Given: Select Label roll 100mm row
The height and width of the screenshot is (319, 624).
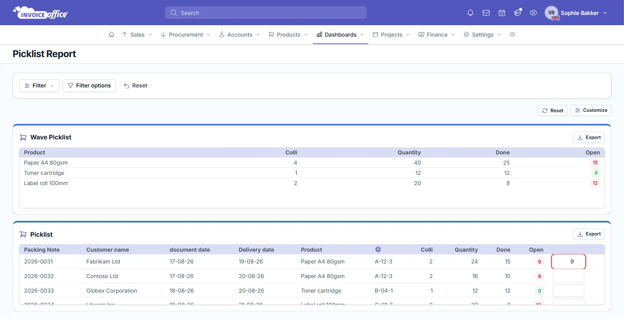Looking at the screenshot, I should point(312,183).
